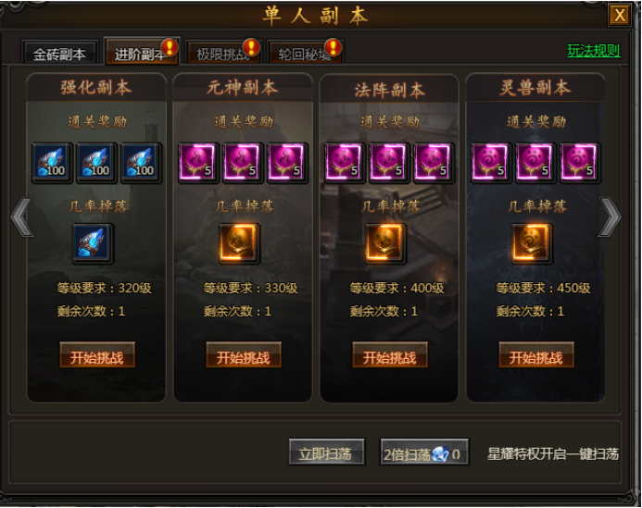Image resolution: width=642 pixels, height=508 pixels.
Task: Click the third blue crystal in 强化副本
Action: (x=141, y=163)
